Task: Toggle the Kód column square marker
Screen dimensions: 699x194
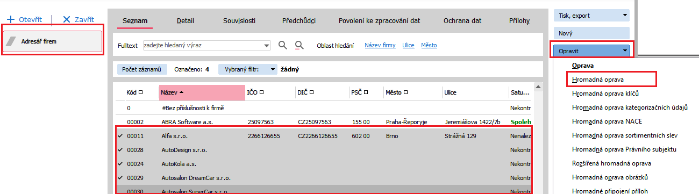Action: pyautogui.click(x=141, y=92)
